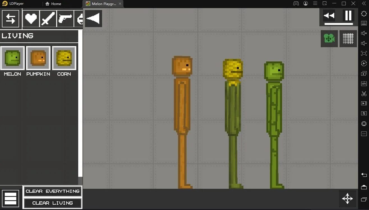Open the operation recorder icon
Screen dimensions: 369x210
[x=364, y=64]
